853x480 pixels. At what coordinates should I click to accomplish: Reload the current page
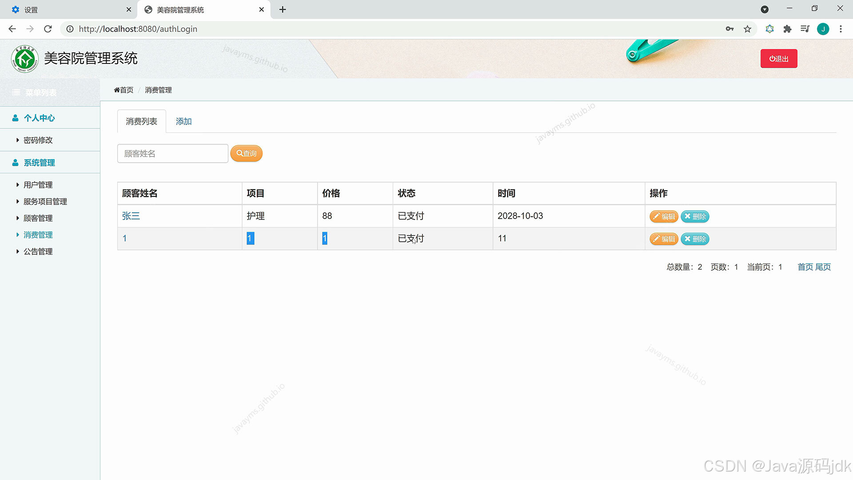point(48,29)
